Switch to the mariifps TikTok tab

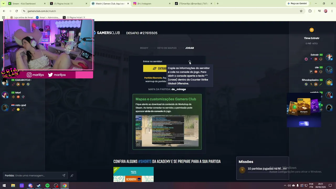(x=193, y=4)
